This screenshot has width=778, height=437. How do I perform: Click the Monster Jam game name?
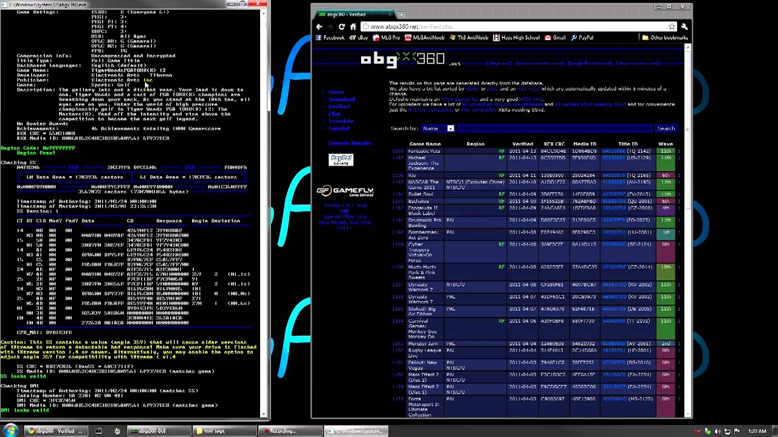pyautogui.click(x=423, y=344)
